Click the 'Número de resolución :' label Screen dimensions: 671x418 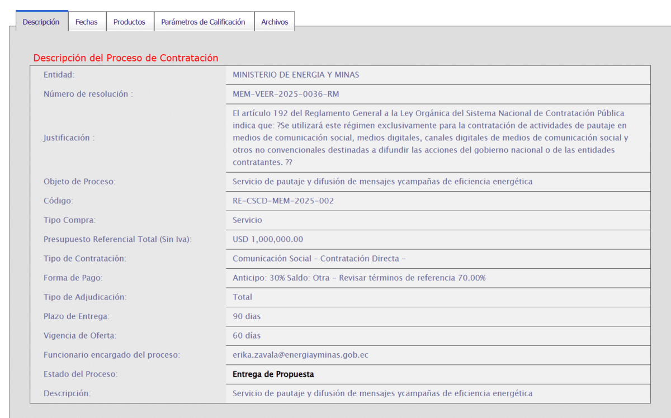88,94
